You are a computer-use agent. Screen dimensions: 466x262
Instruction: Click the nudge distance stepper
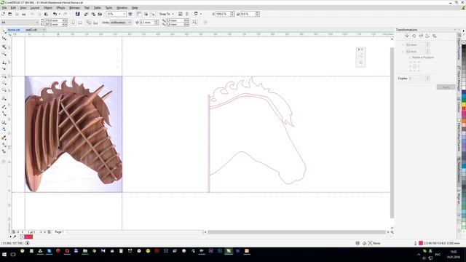pyautogui.click(x=157, y=23)
